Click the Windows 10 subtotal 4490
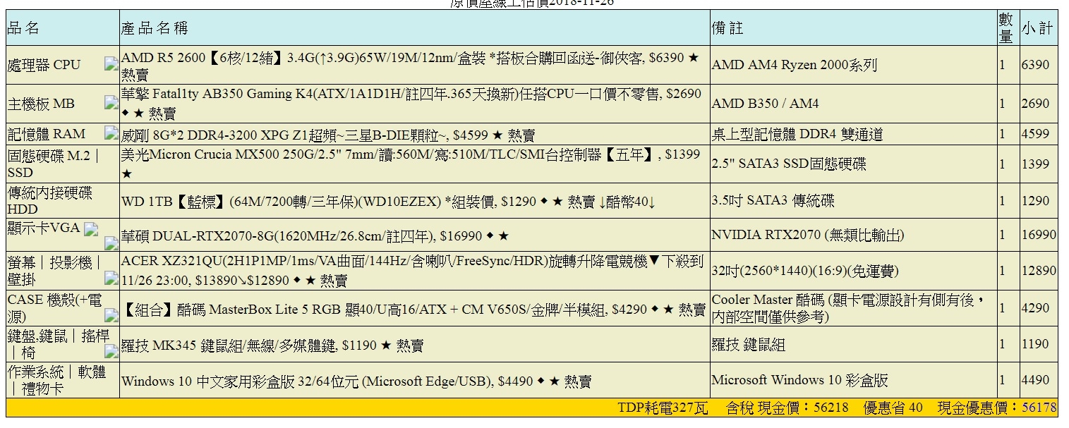 click(x=1035, y=381)
